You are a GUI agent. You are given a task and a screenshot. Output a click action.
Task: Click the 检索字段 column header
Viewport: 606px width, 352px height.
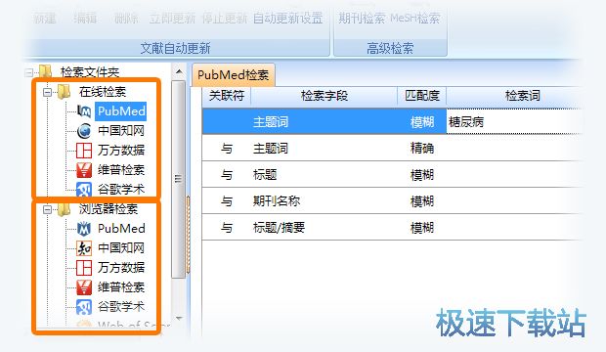coord(325,96)
